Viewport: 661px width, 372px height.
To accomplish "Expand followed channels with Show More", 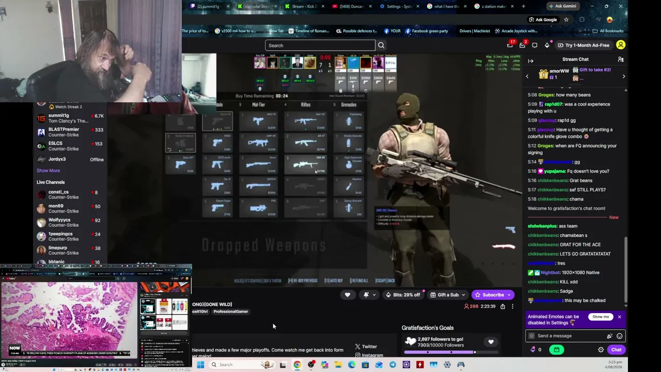I will pyautogui.click(x=48, y=171).
